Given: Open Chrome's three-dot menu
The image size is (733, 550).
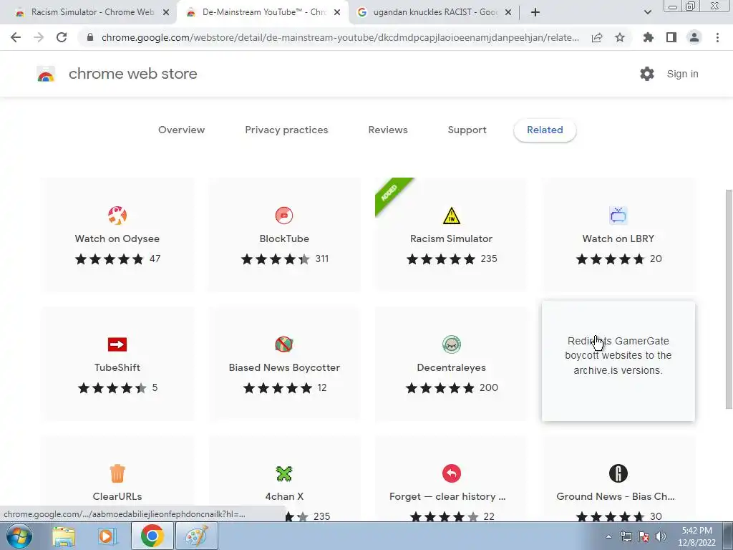Looking at the screenshot, I should point(717,37).
